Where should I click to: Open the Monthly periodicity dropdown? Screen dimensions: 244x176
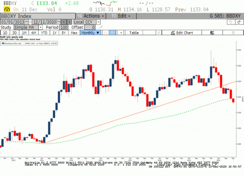coord(91,33)
